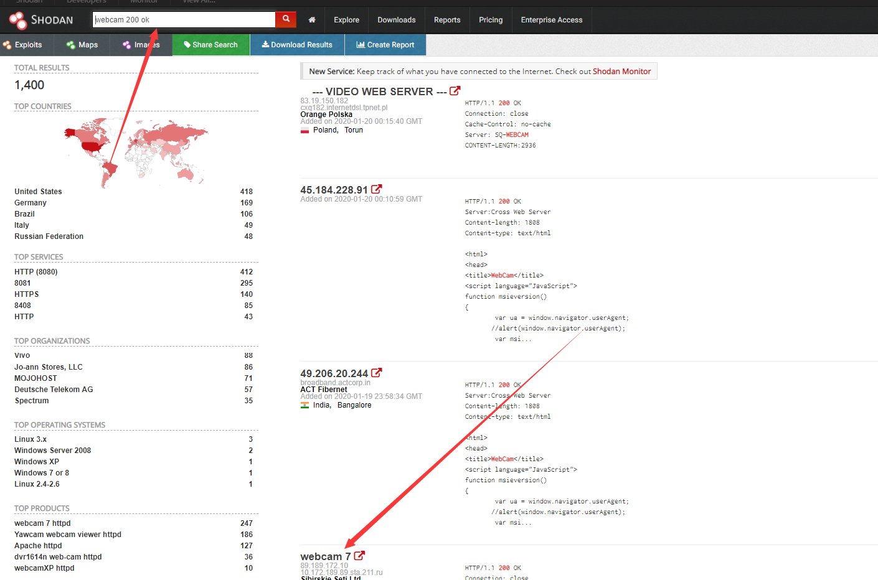Filter by Windows XP operating system
Image resolution: width=878 pixels, height=580 pixels.
(37, 462)
